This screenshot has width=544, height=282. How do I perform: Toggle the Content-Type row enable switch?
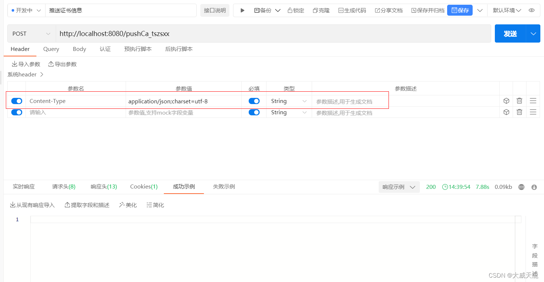17,101
